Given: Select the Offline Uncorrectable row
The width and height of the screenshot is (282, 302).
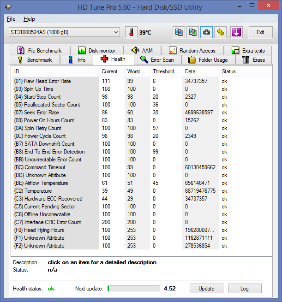Looking at the screenshot, I should pyautogui.click(x=131, y=214).
